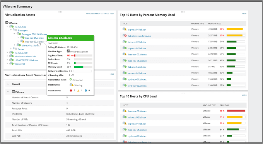Open stp-esx-01.lab.tex link in memory list
This screenshot has width=263, height=144.
137,30
